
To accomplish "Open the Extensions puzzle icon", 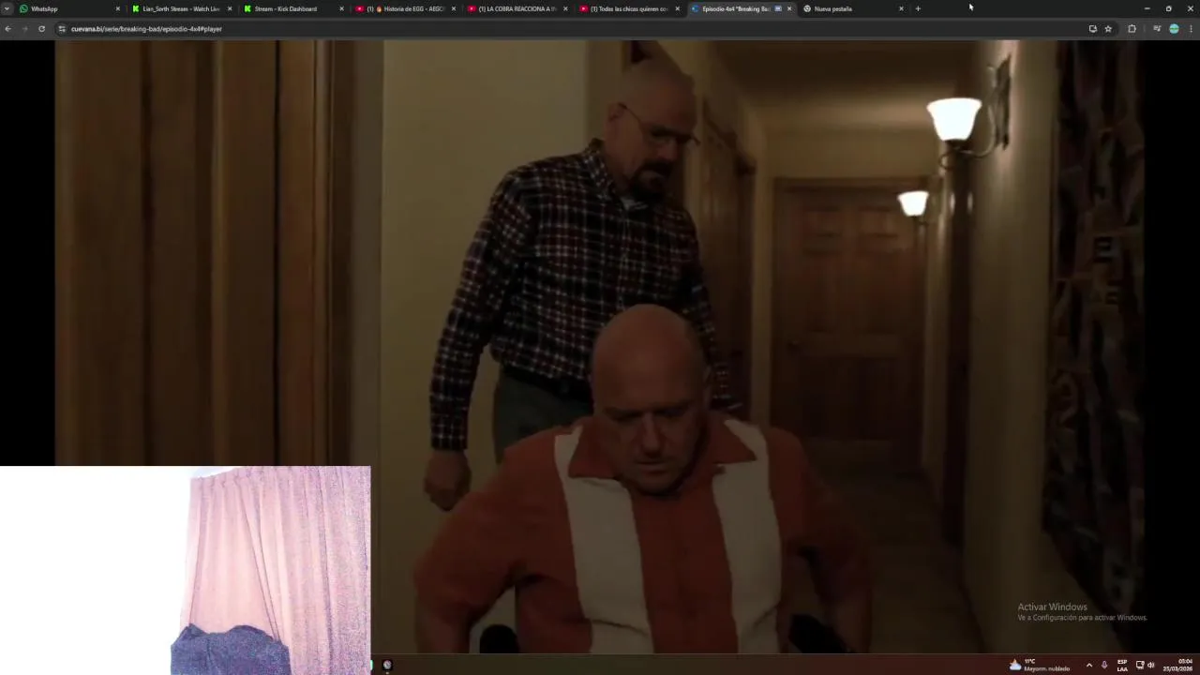I will [1132, 29].
